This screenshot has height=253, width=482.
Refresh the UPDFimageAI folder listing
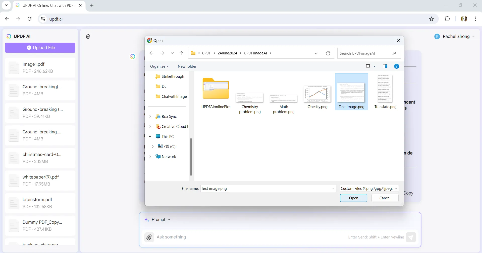pos(328,53)
